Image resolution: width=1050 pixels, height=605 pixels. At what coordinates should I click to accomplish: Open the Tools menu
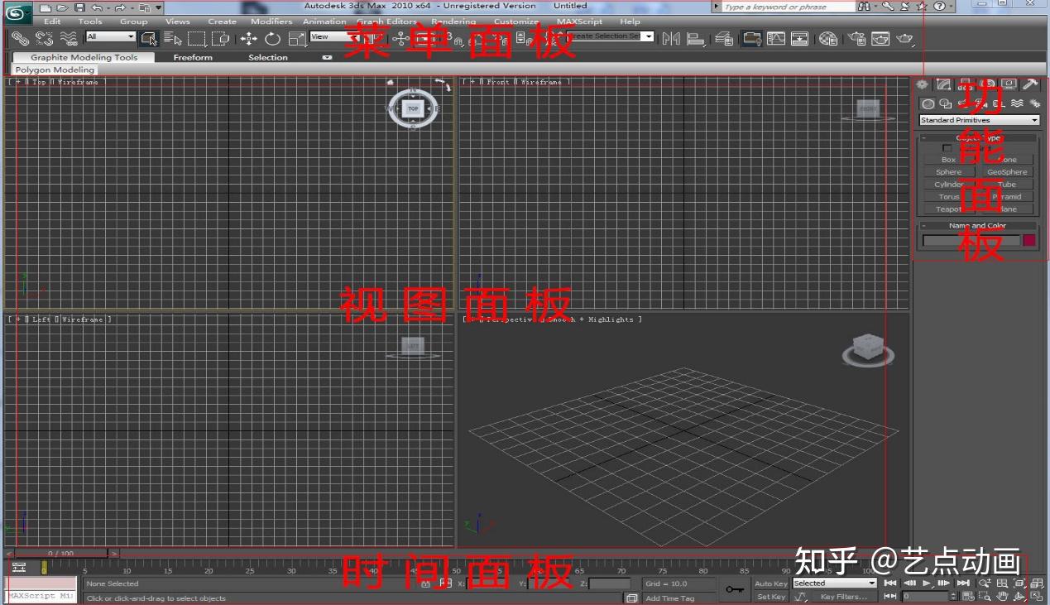[90, 22]
